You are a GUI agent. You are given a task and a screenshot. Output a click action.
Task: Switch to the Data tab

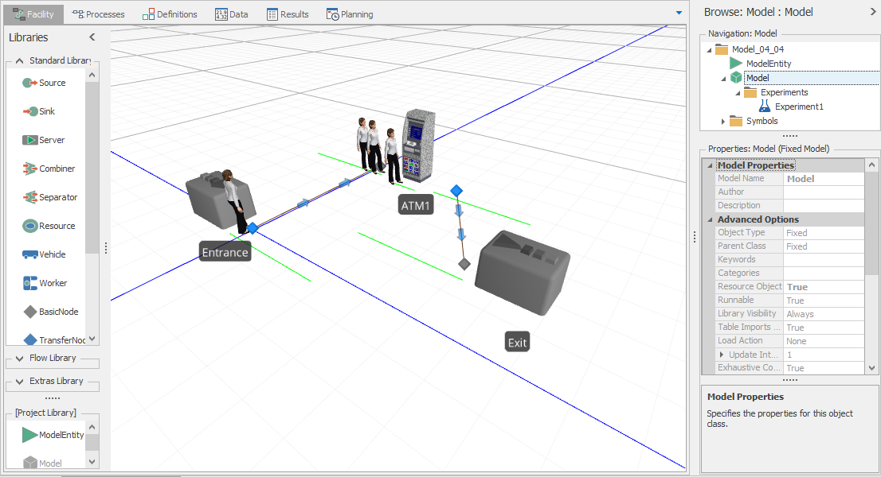point(232,14)
